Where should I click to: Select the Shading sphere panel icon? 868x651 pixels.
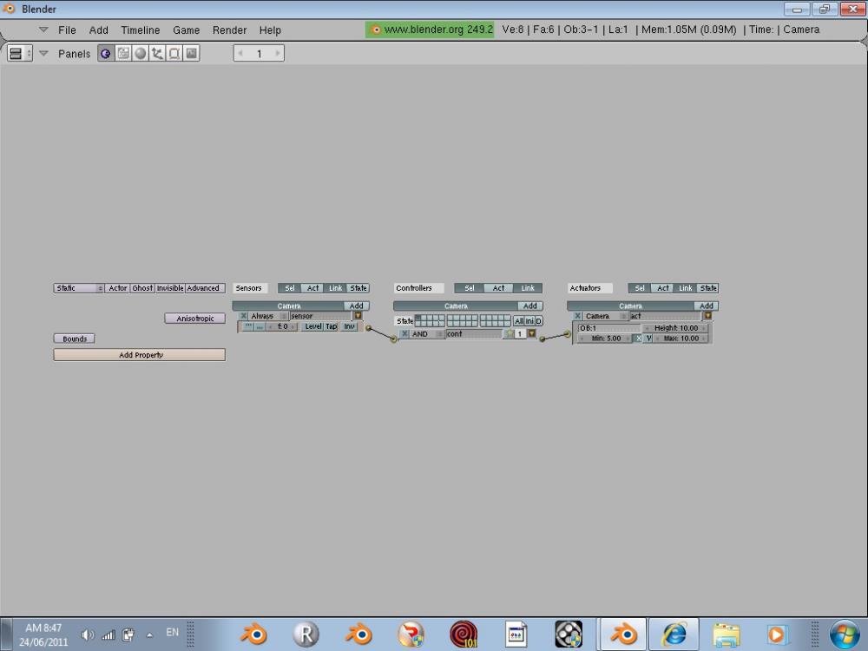coord(140,53)
